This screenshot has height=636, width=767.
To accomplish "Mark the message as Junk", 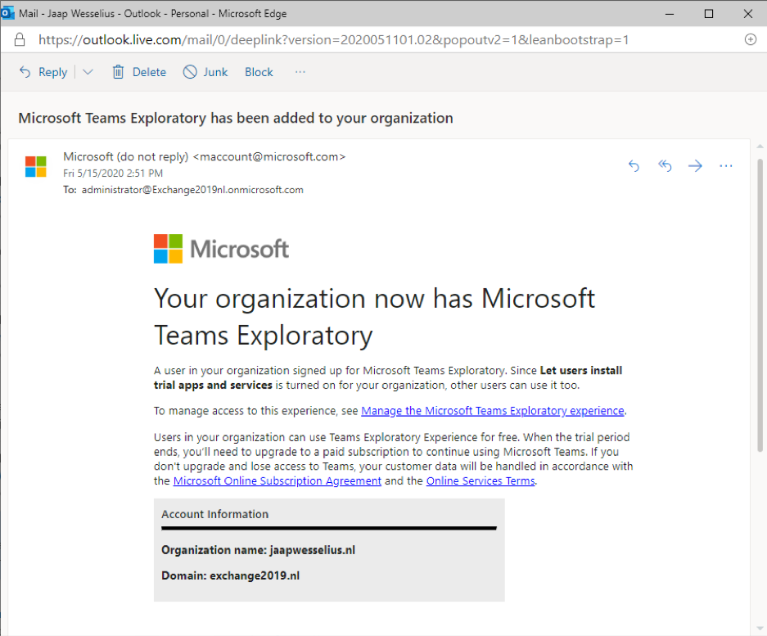I will tap(205, 71).
